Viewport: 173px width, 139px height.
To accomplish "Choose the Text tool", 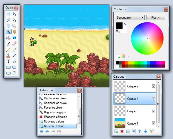I will (x=8, y=61).
